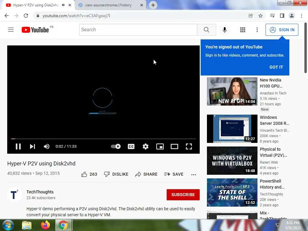Close the Hyper-V P2V tab
This screenshot has height=231, width=308.
tap(70, 5)
